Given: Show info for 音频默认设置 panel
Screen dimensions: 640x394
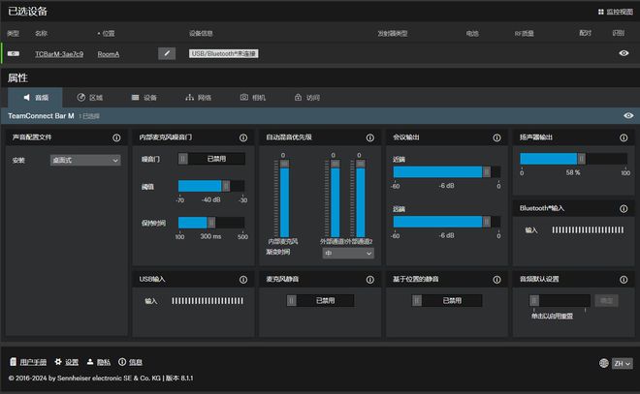Looking at the screenshot, I should [x=624, y=280].
